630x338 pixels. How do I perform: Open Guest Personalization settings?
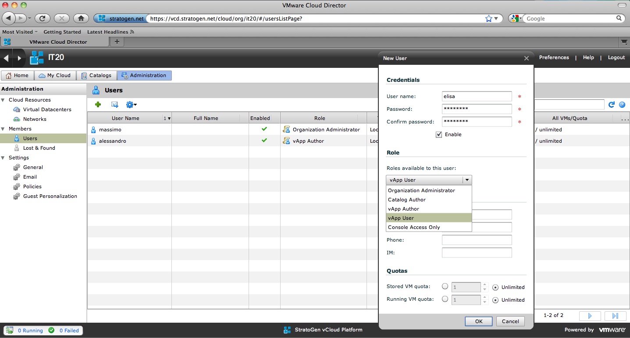[x=50, y=196]
